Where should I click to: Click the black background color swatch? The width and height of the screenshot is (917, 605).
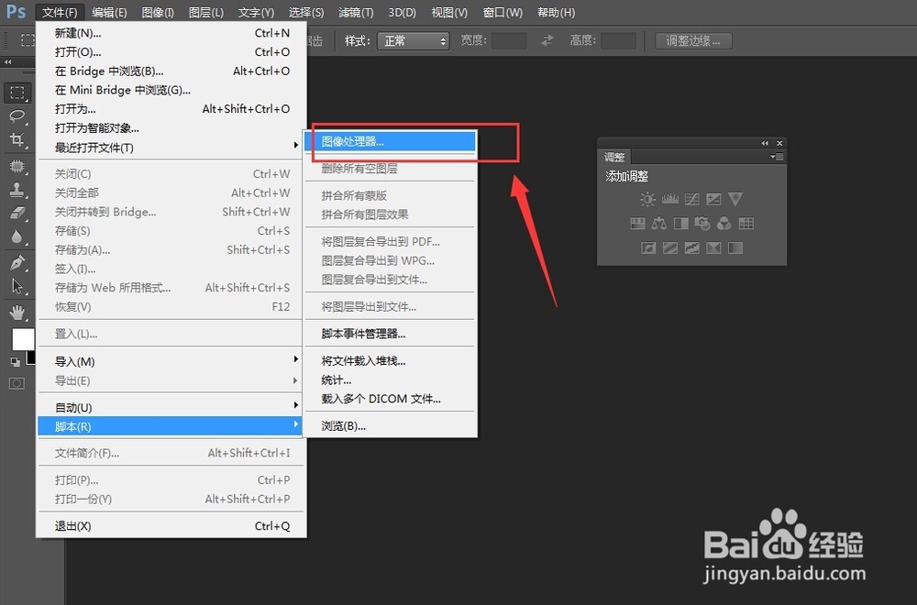31,357
